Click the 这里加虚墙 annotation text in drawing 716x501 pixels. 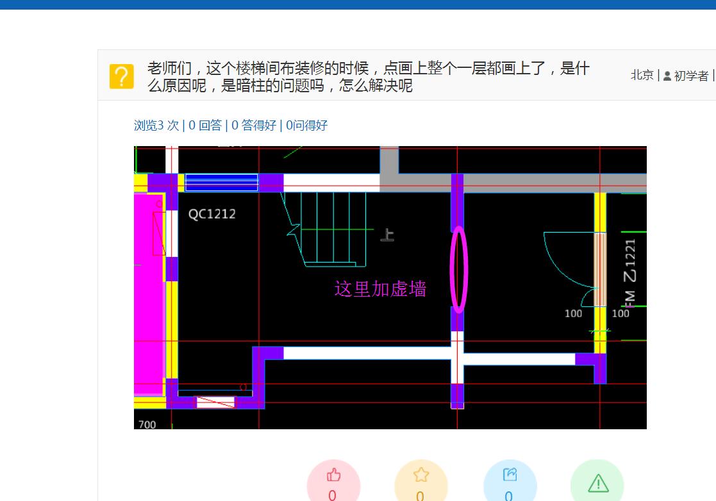[380, 289]
